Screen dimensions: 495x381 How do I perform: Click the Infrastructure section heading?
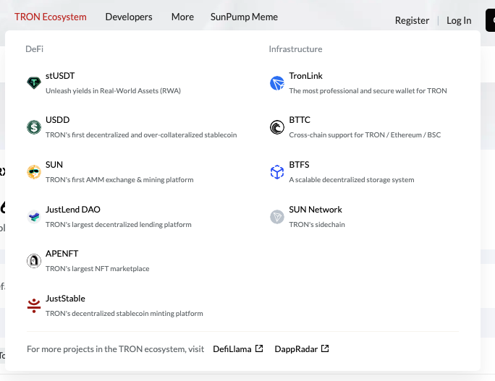pyautogui.click(x=295, y=49)
